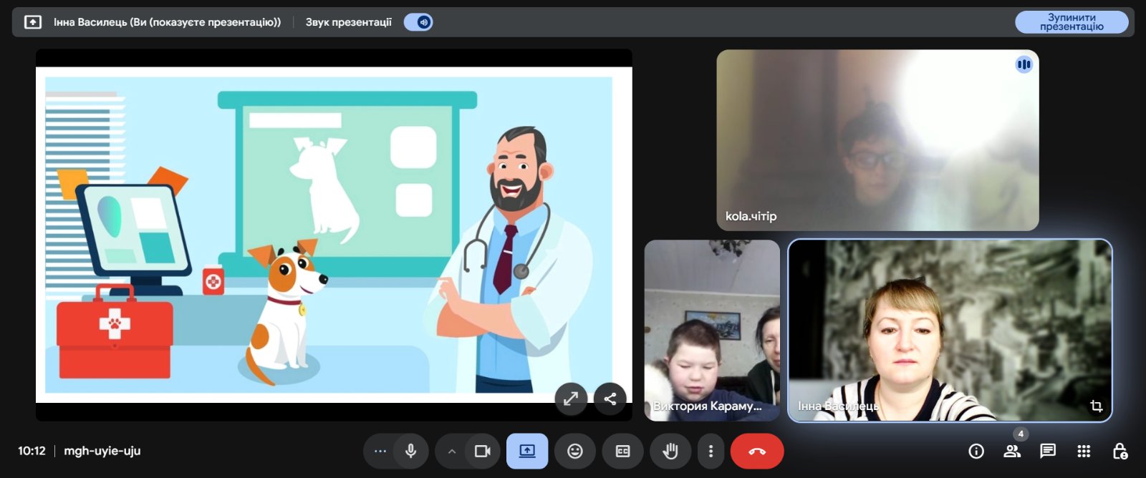The image size is (1146, 478).
Task: Open the chat messages panel
Action: (x=1048, y=451)
